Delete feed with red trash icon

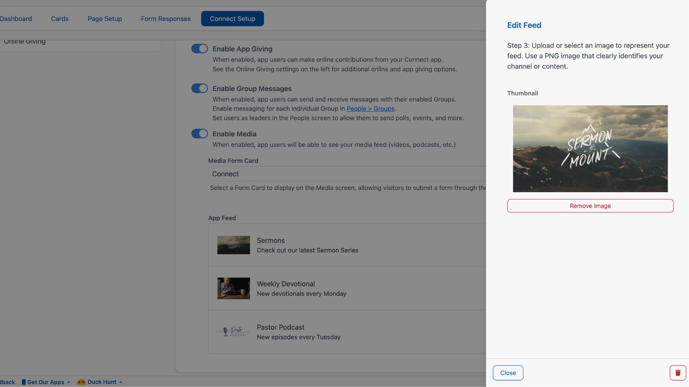coord(677,373)
